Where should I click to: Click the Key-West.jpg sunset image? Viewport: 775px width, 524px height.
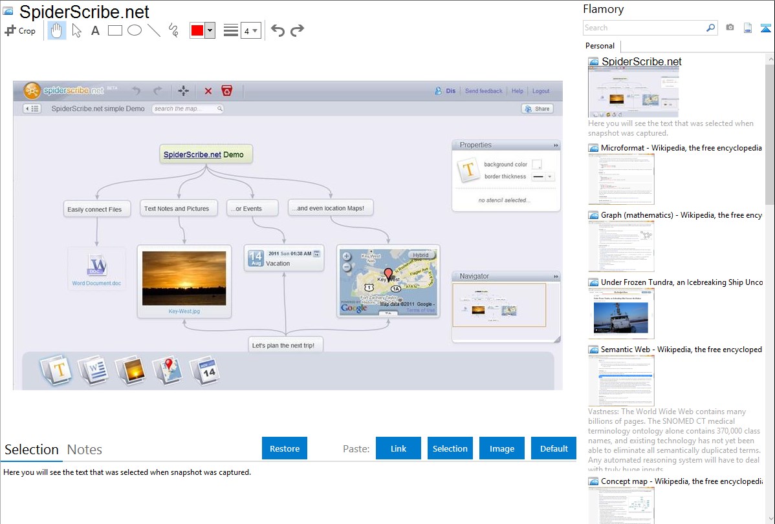coord(184,278)
